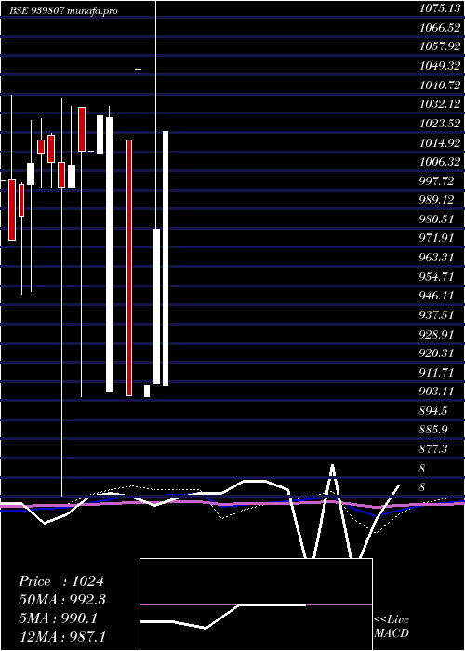Click the 1023.52 price label

tap(440, 124)
